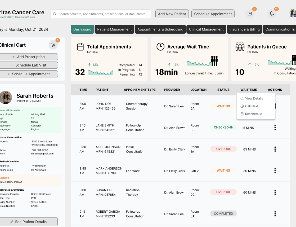Open actions menu for Jane Smith row
Screen dimensions: 296x227
coord(275,128)
